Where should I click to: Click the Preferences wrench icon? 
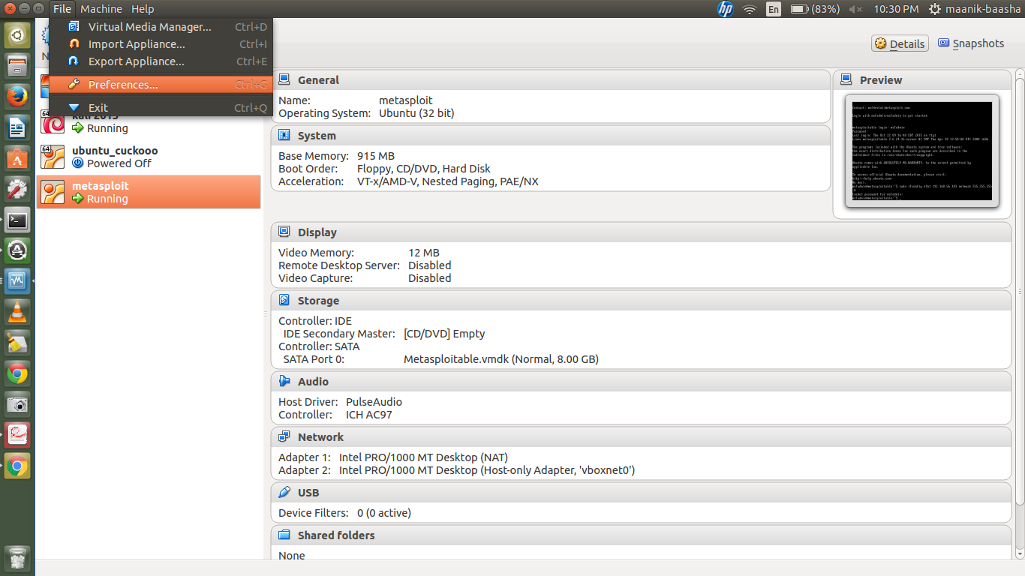pyautogui.click(x=74, y=85)
